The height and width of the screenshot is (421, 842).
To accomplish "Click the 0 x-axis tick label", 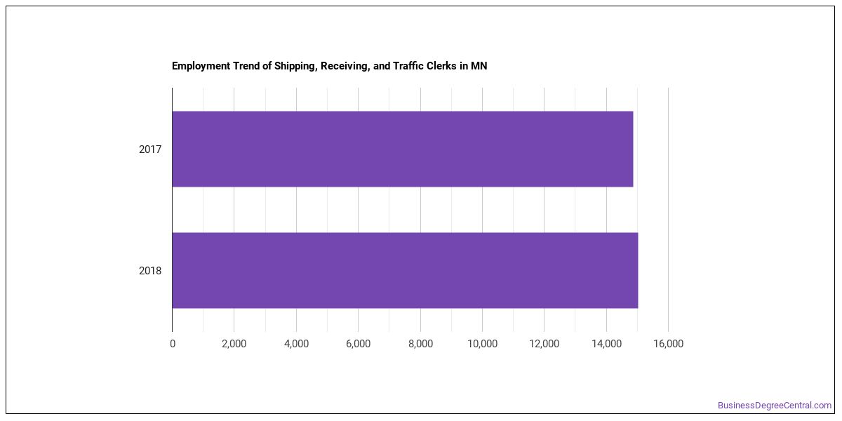I will tap(173, 344).
